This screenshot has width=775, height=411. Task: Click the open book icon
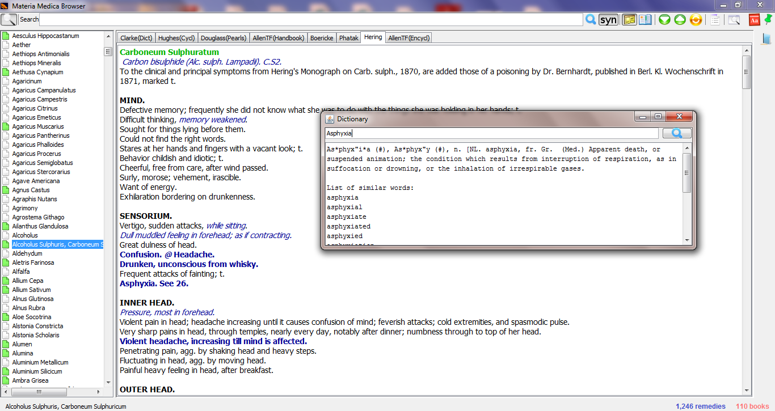point(645,20)
